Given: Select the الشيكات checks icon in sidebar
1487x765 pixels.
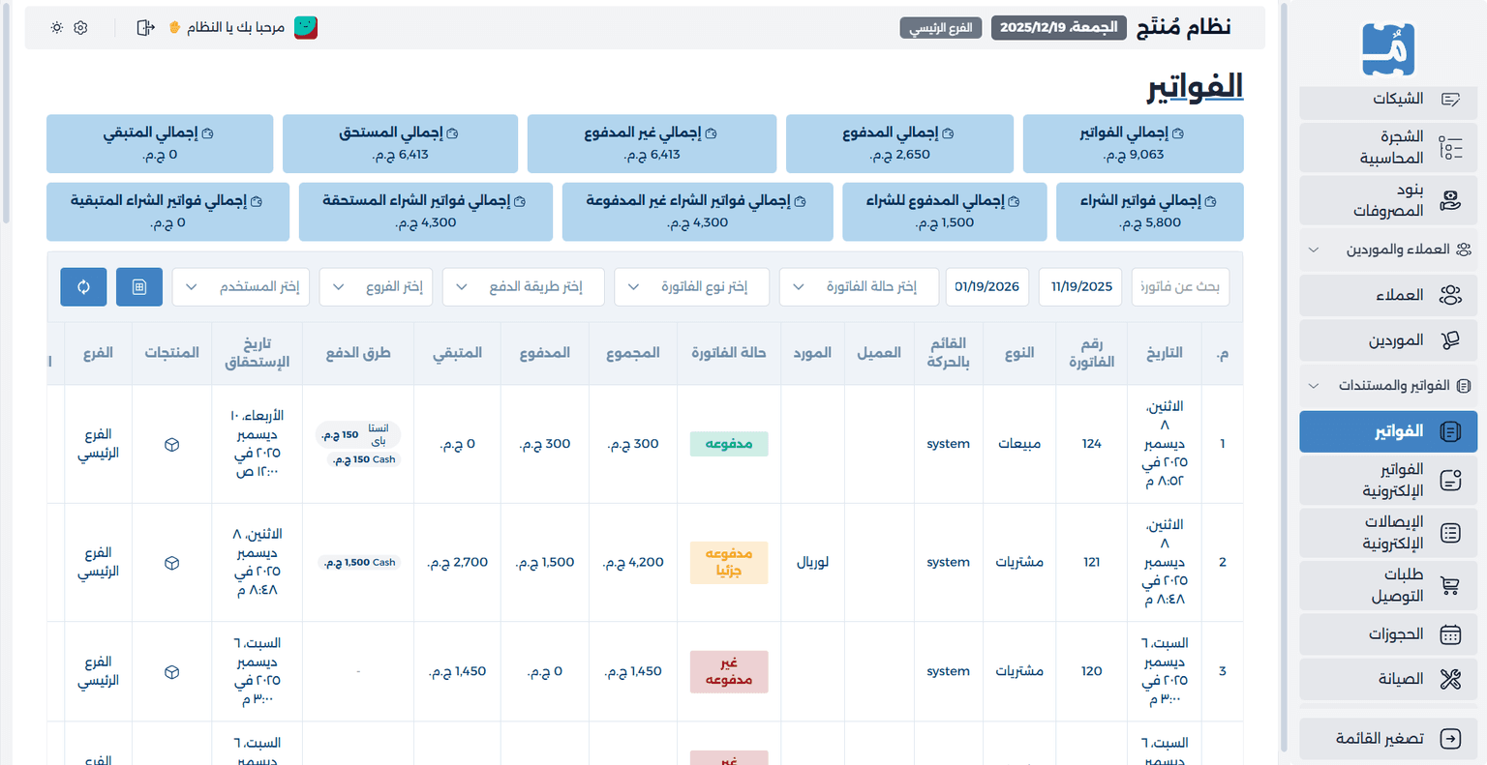Looking at the screenshot, I should [x=1449, y=99].
